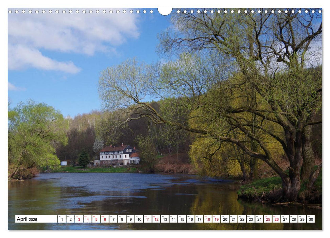Choose date 18 shown in red

click(x=208, y=219)
